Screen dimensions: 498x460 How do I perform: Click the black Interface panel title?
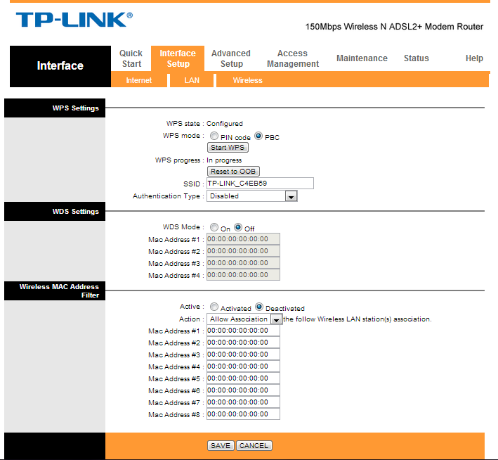(x=60, y=66)
